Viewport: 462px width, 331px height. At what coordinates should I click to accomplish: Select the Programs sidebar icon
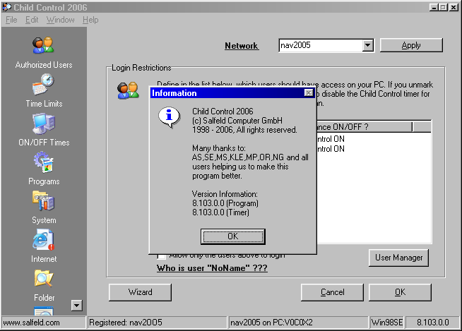tap(43, 162)
